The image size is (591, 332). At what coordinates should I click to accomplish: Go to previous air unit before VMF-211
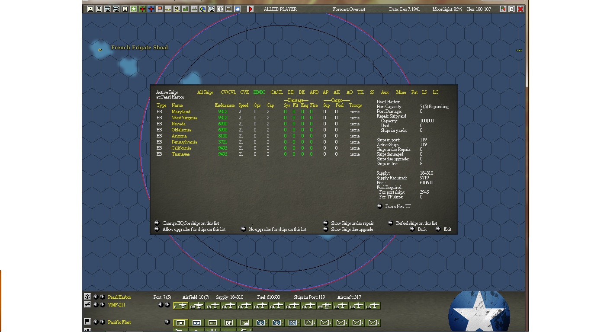pos(96,305)
